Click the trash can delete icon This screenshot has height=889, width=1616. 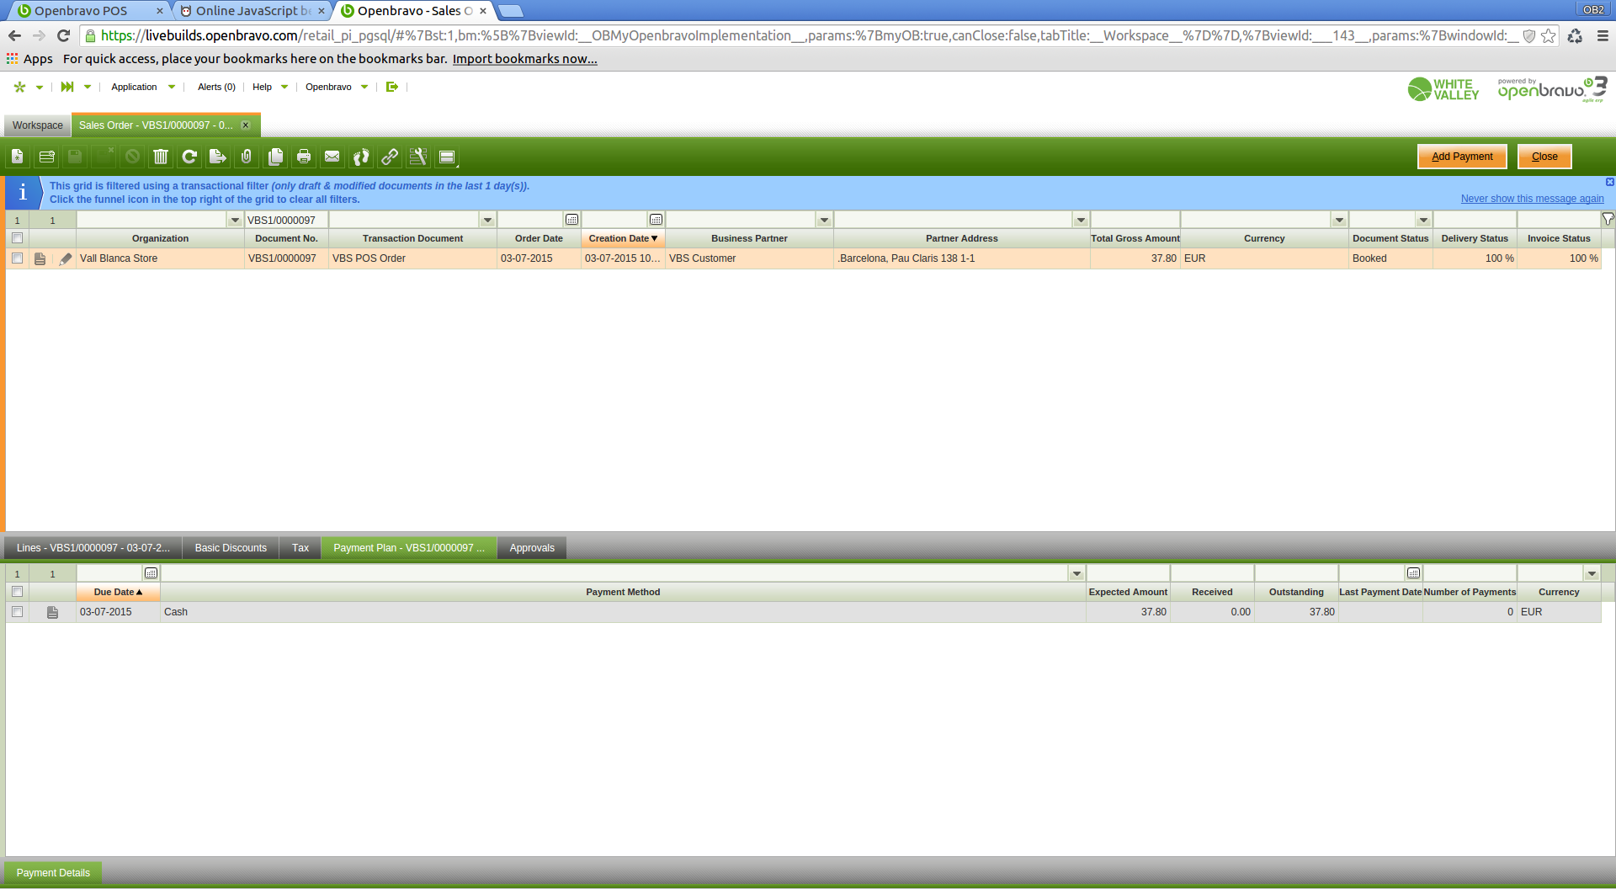[161, 157]
